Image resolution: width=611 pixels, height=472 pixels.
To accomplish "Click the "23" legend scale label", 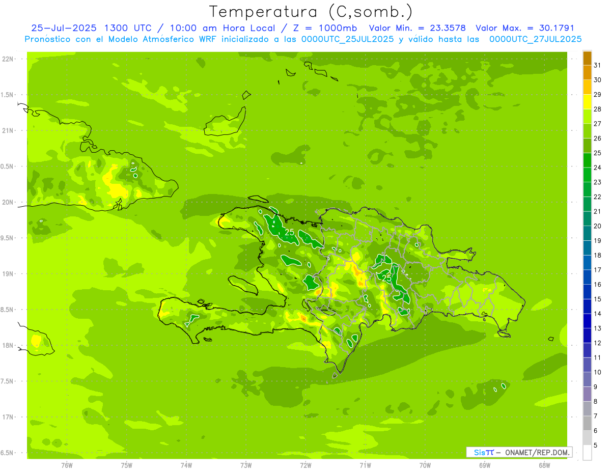I will (598, 182).
